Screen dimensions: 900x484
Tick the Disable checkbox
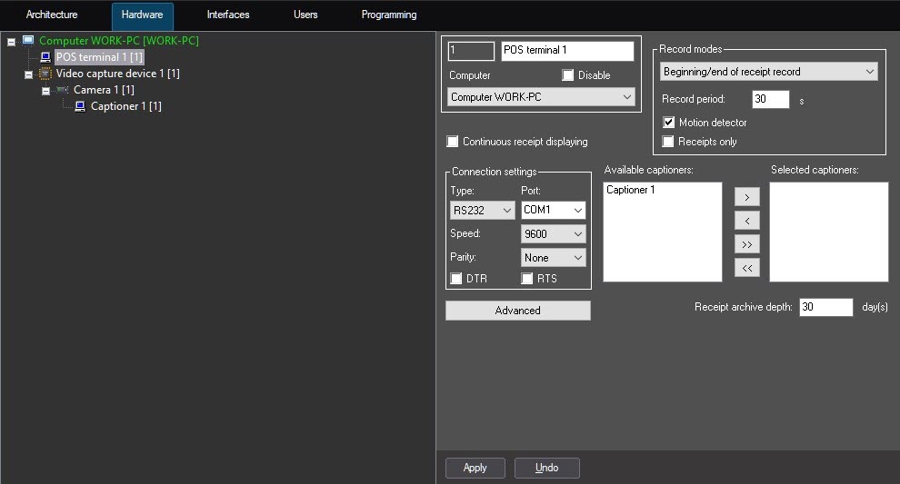tap(567, 75)
